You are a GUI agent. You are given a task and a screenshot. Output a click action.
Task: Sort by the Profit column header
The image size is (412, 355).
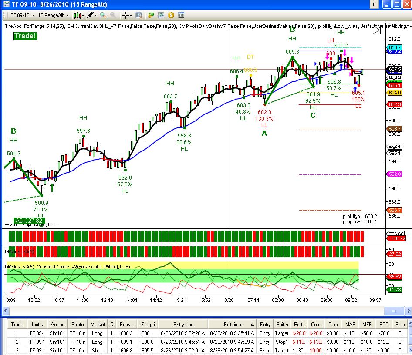[x=299, y=325]
